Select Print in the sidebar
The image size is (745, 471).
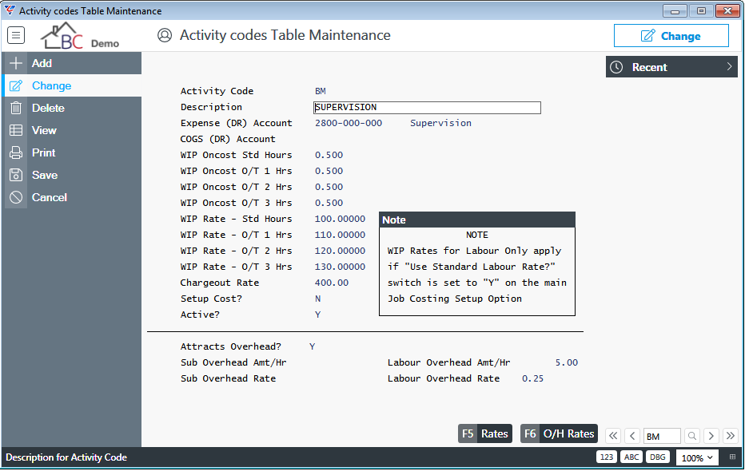click(x=73, y=152)
